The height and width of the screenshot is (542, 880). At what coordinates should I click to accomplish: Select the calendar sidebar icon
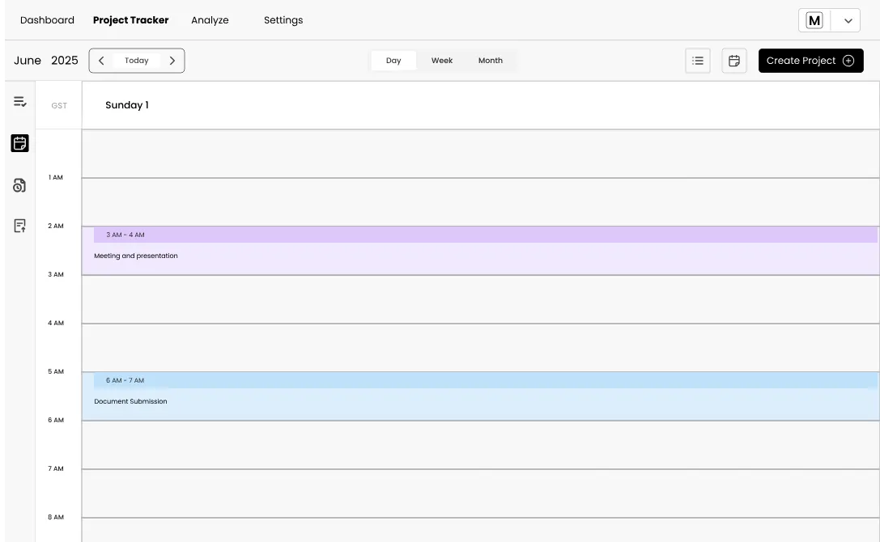(20, 143)
